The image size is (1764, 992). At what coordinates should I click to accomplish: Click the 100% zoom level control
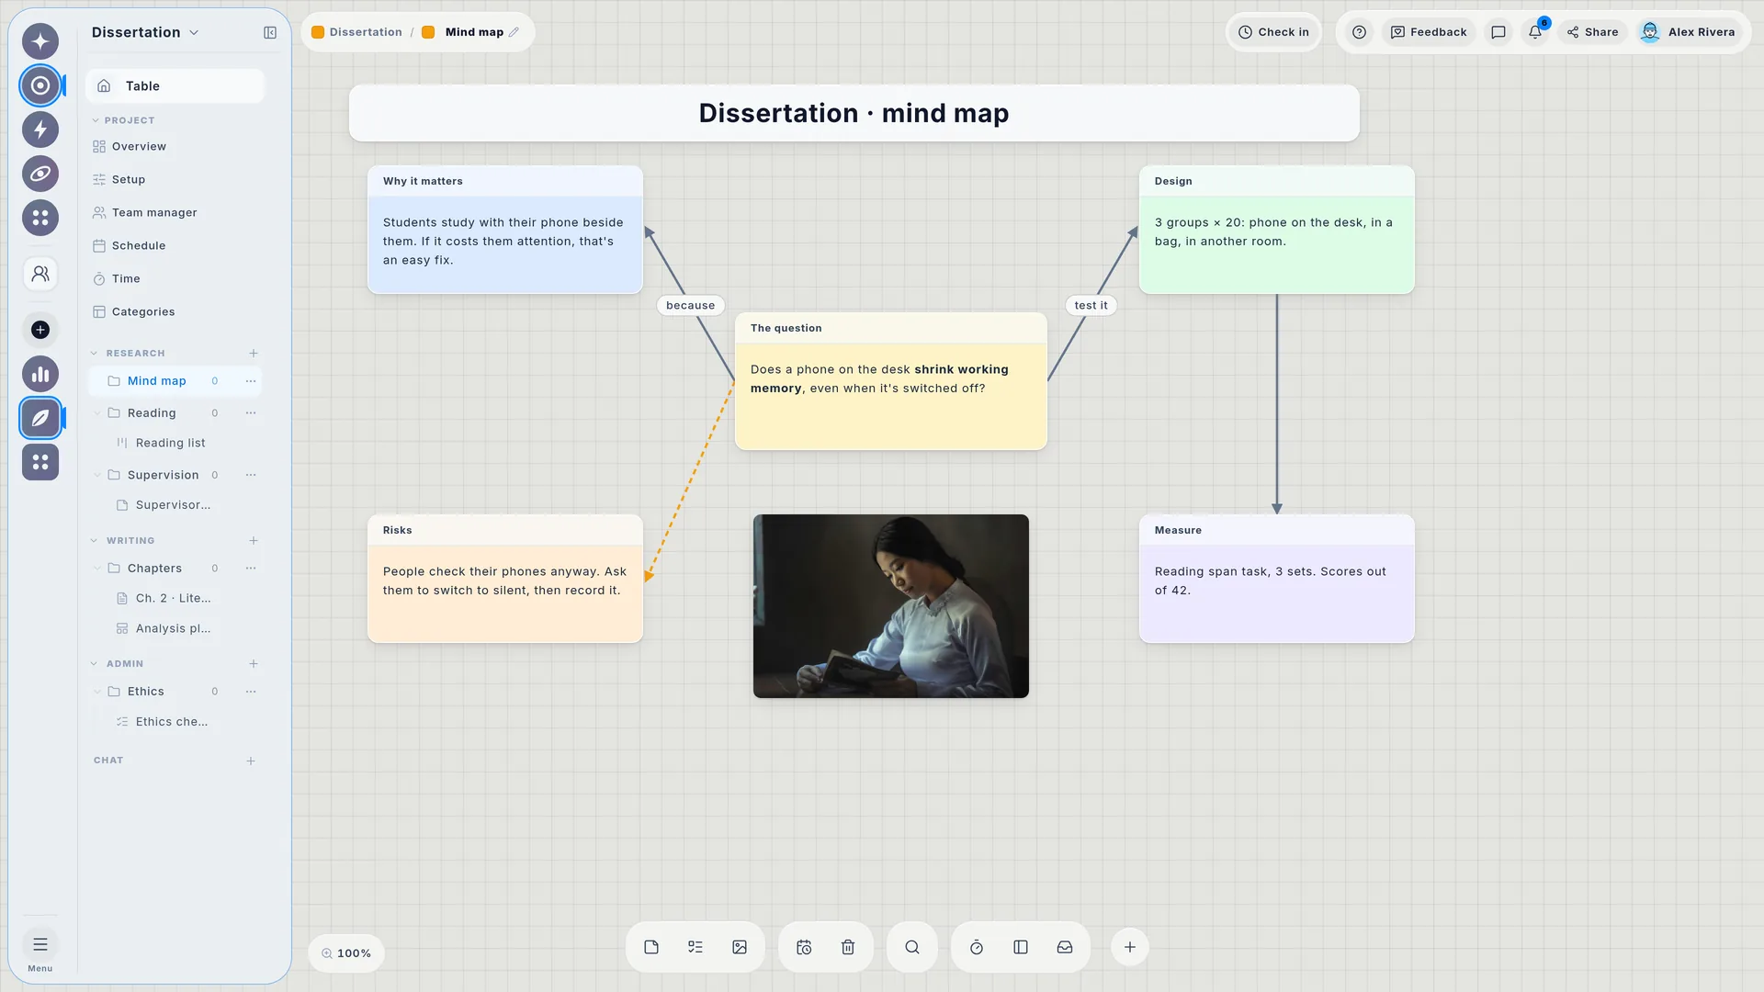coord(346,953)
